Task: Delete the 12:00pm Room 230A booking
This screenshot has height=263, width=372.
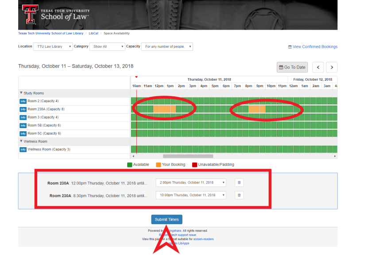Action: 239,183
